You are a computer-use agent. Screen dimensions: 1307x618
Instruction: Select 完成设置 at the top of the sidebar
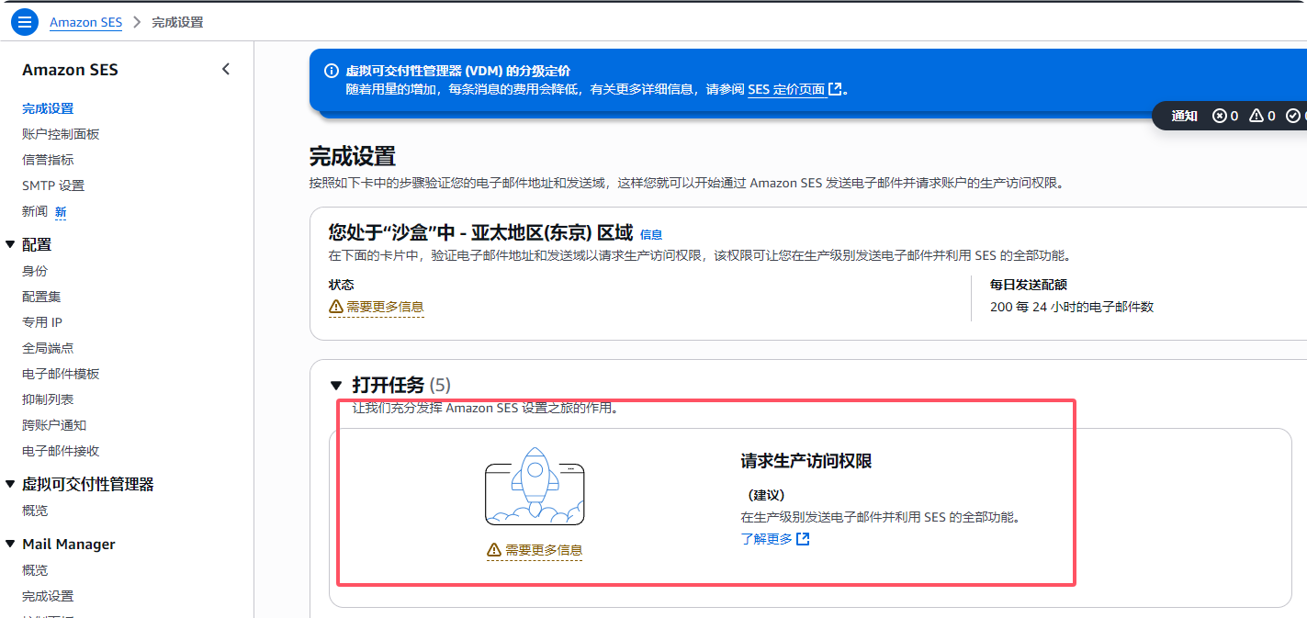pos(48,108)
